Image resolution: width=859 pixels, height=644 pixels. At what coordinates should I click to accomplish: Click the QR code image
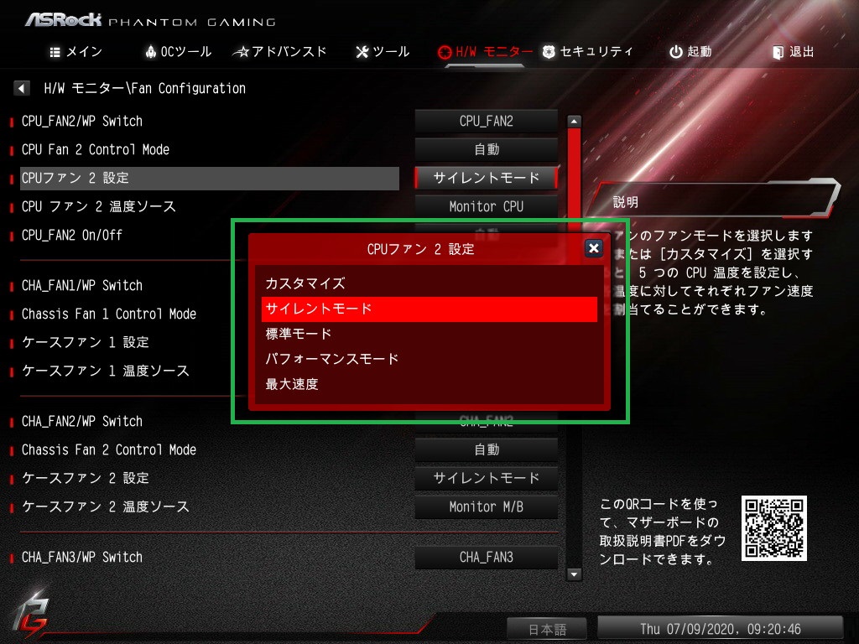(773, 528)
